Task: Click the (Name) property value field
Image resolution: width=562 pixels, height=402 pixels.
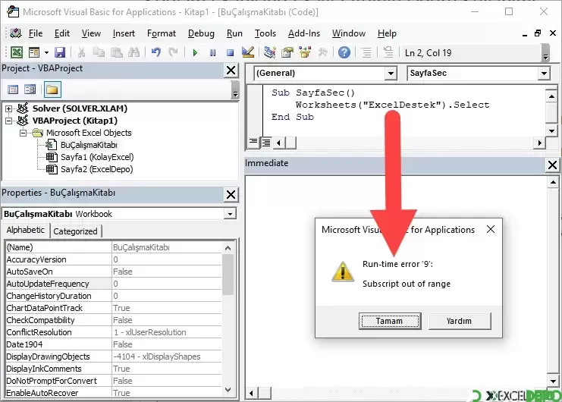Action: click(166, 247)
